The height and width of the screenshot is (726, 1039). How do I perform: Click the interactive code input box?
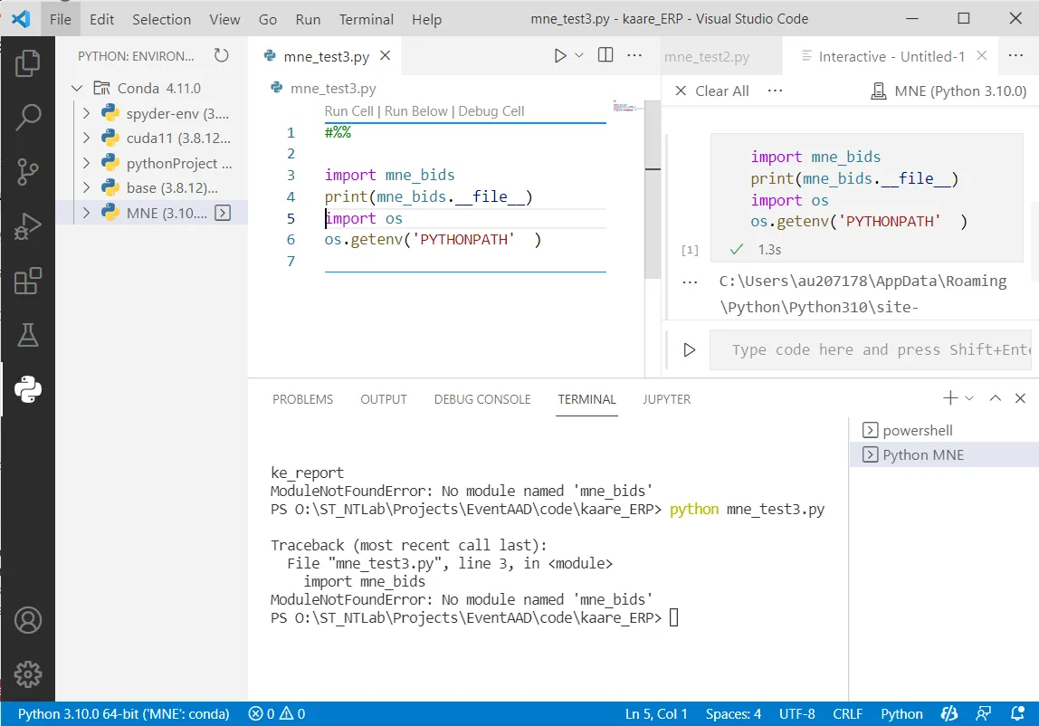pyautogui.click(x=869, y=349)
